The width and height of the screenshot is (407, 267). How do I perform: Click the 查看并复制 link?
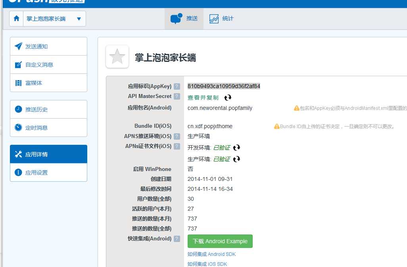click(203, 98)
